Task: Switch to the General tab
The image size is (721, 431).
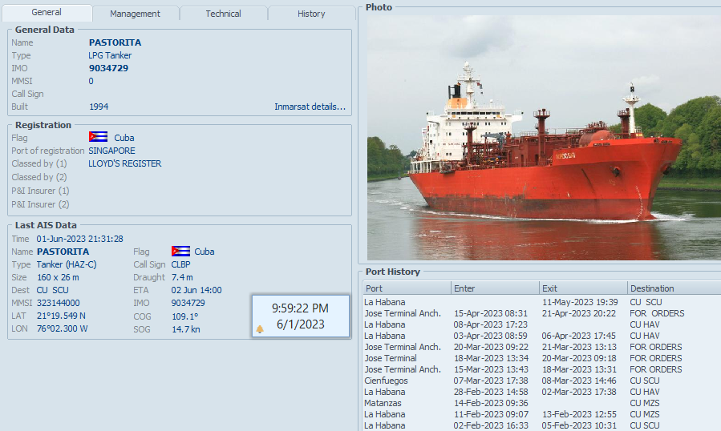Action: (x=47, y=12)
